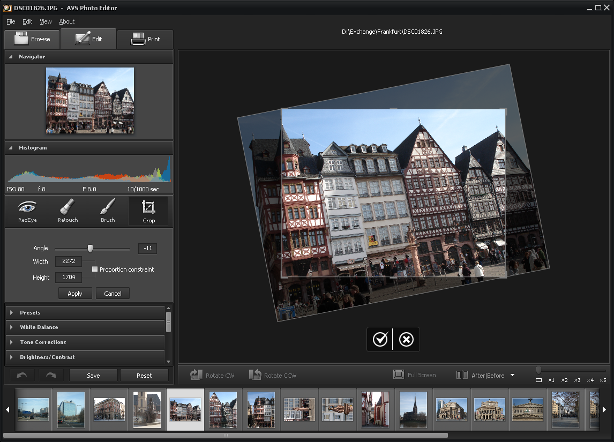Select the Frankfurt cathedral thumbnail in the filmstrip
614x442 pixels.
pos(413,409)
